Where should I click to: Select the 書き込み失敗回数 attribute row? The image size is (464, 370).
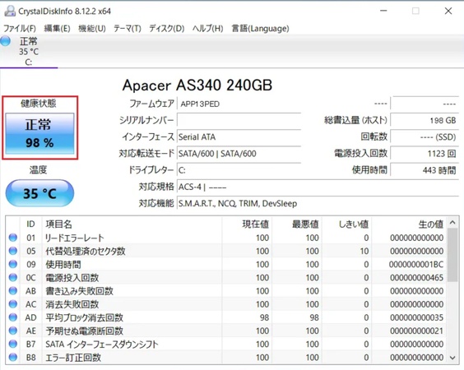click(x=226, y=291)
